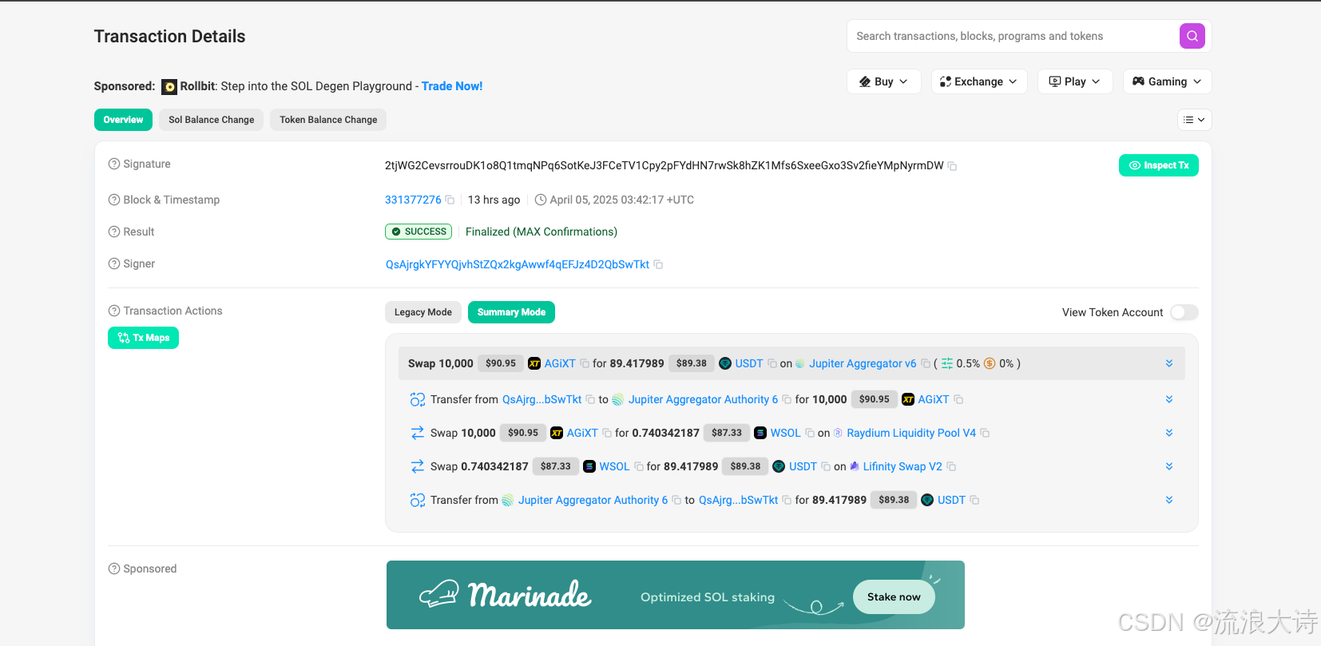Click the Block & Timestamp help icon

tap(114, 200)
